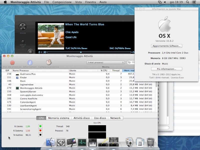Image resolution: width=200 pixels, height=150 pixels.
Task: Open process Informazioni toolbar icon
Action: [x=30, y=62]
